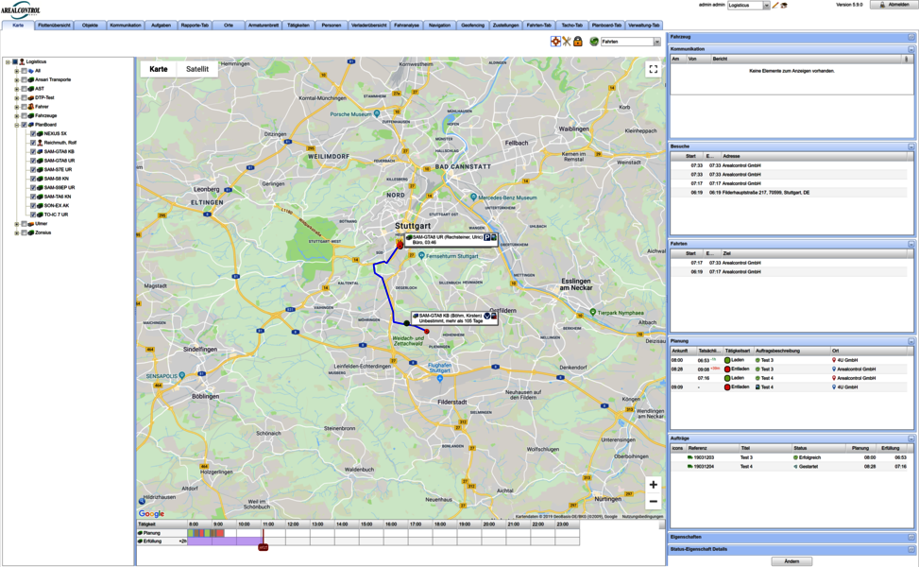Click the SAM-GTA8 KB vehicle label on map
This screenshot has width=919, height=567.
point(454,318)
